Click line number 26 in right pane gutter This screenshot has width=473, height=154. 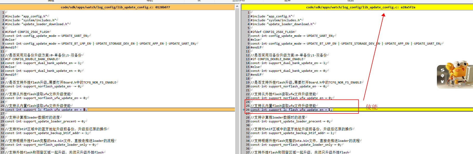248,110
